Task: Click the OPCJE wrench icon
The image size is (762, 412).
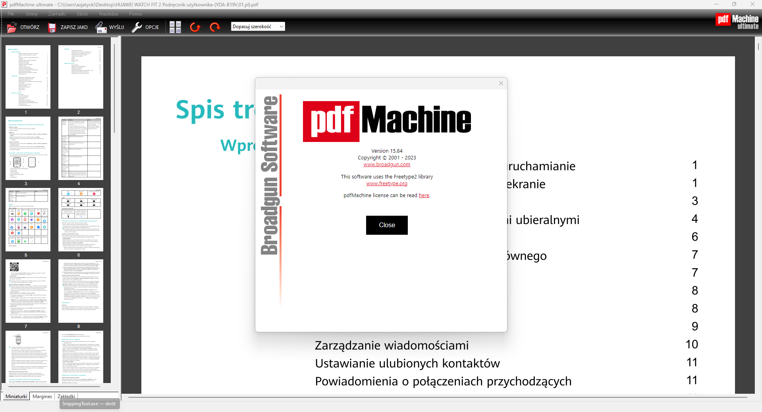Action: click(x=137, y=27)
